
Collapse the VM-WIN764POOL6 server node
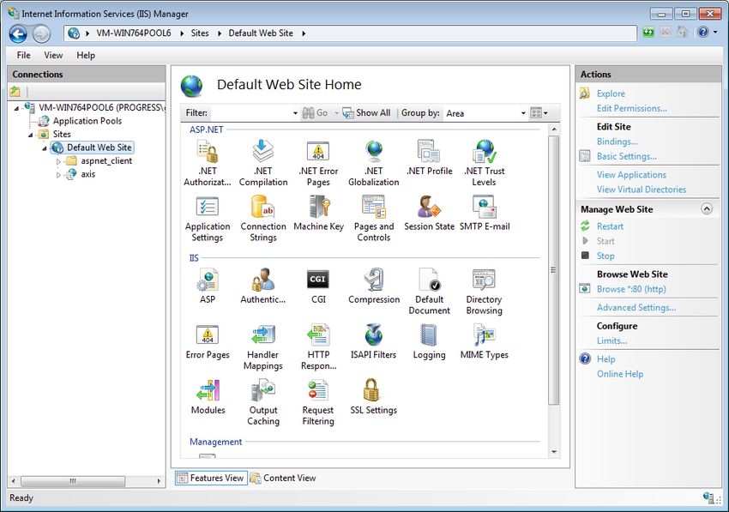click(x=16, y=108)
